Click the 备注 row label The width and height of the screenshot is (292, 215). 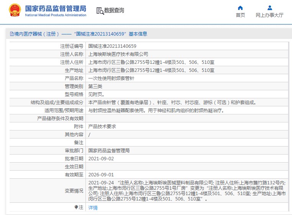point(79,142)
